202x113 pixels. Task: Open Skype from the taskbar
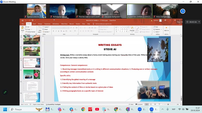pos(104,109)
